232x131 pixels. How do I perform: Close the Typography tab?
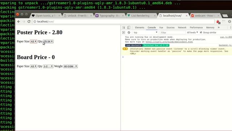pyautogui.click(x=123, y=16)
